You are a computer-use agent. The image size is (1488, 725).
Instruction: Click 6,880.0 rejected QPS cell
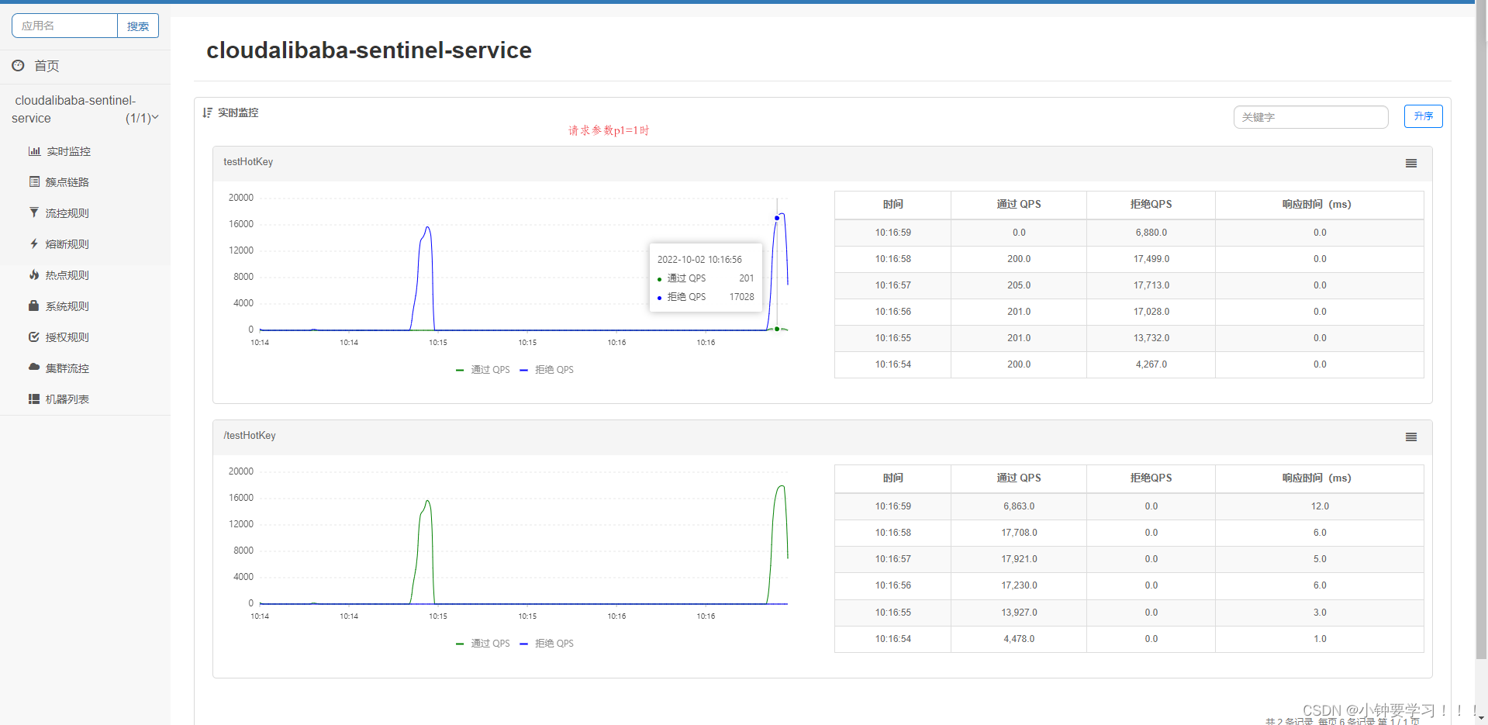tap(1151, 233)
